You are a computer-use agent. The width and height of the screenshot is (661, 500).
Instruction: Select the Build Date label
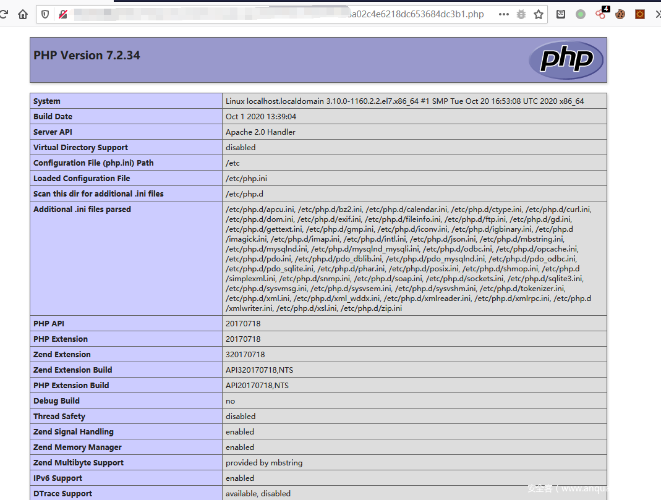coord(53,117)
